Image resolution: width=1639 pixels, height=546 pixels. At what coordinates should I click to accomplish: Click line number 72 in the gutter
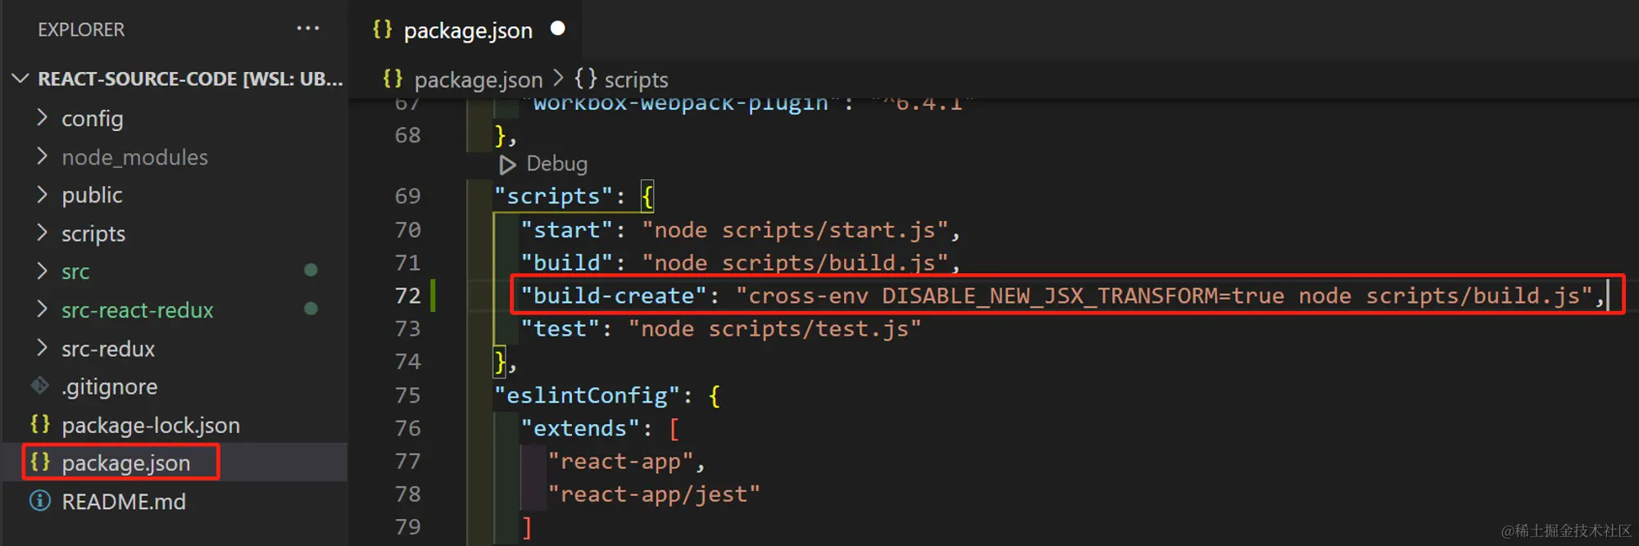pos(407,296)
